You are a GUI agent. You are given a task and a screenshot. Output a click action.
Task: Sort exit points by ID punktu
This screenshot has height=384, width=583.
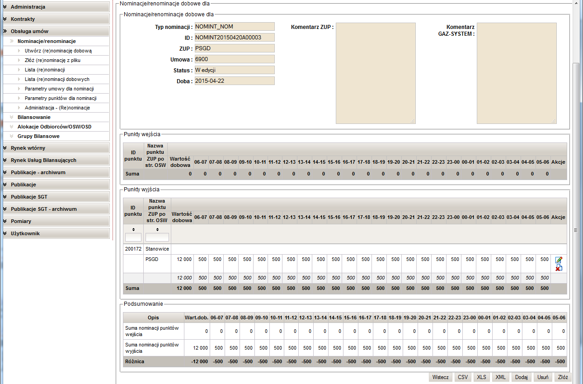tap(133, 230)
